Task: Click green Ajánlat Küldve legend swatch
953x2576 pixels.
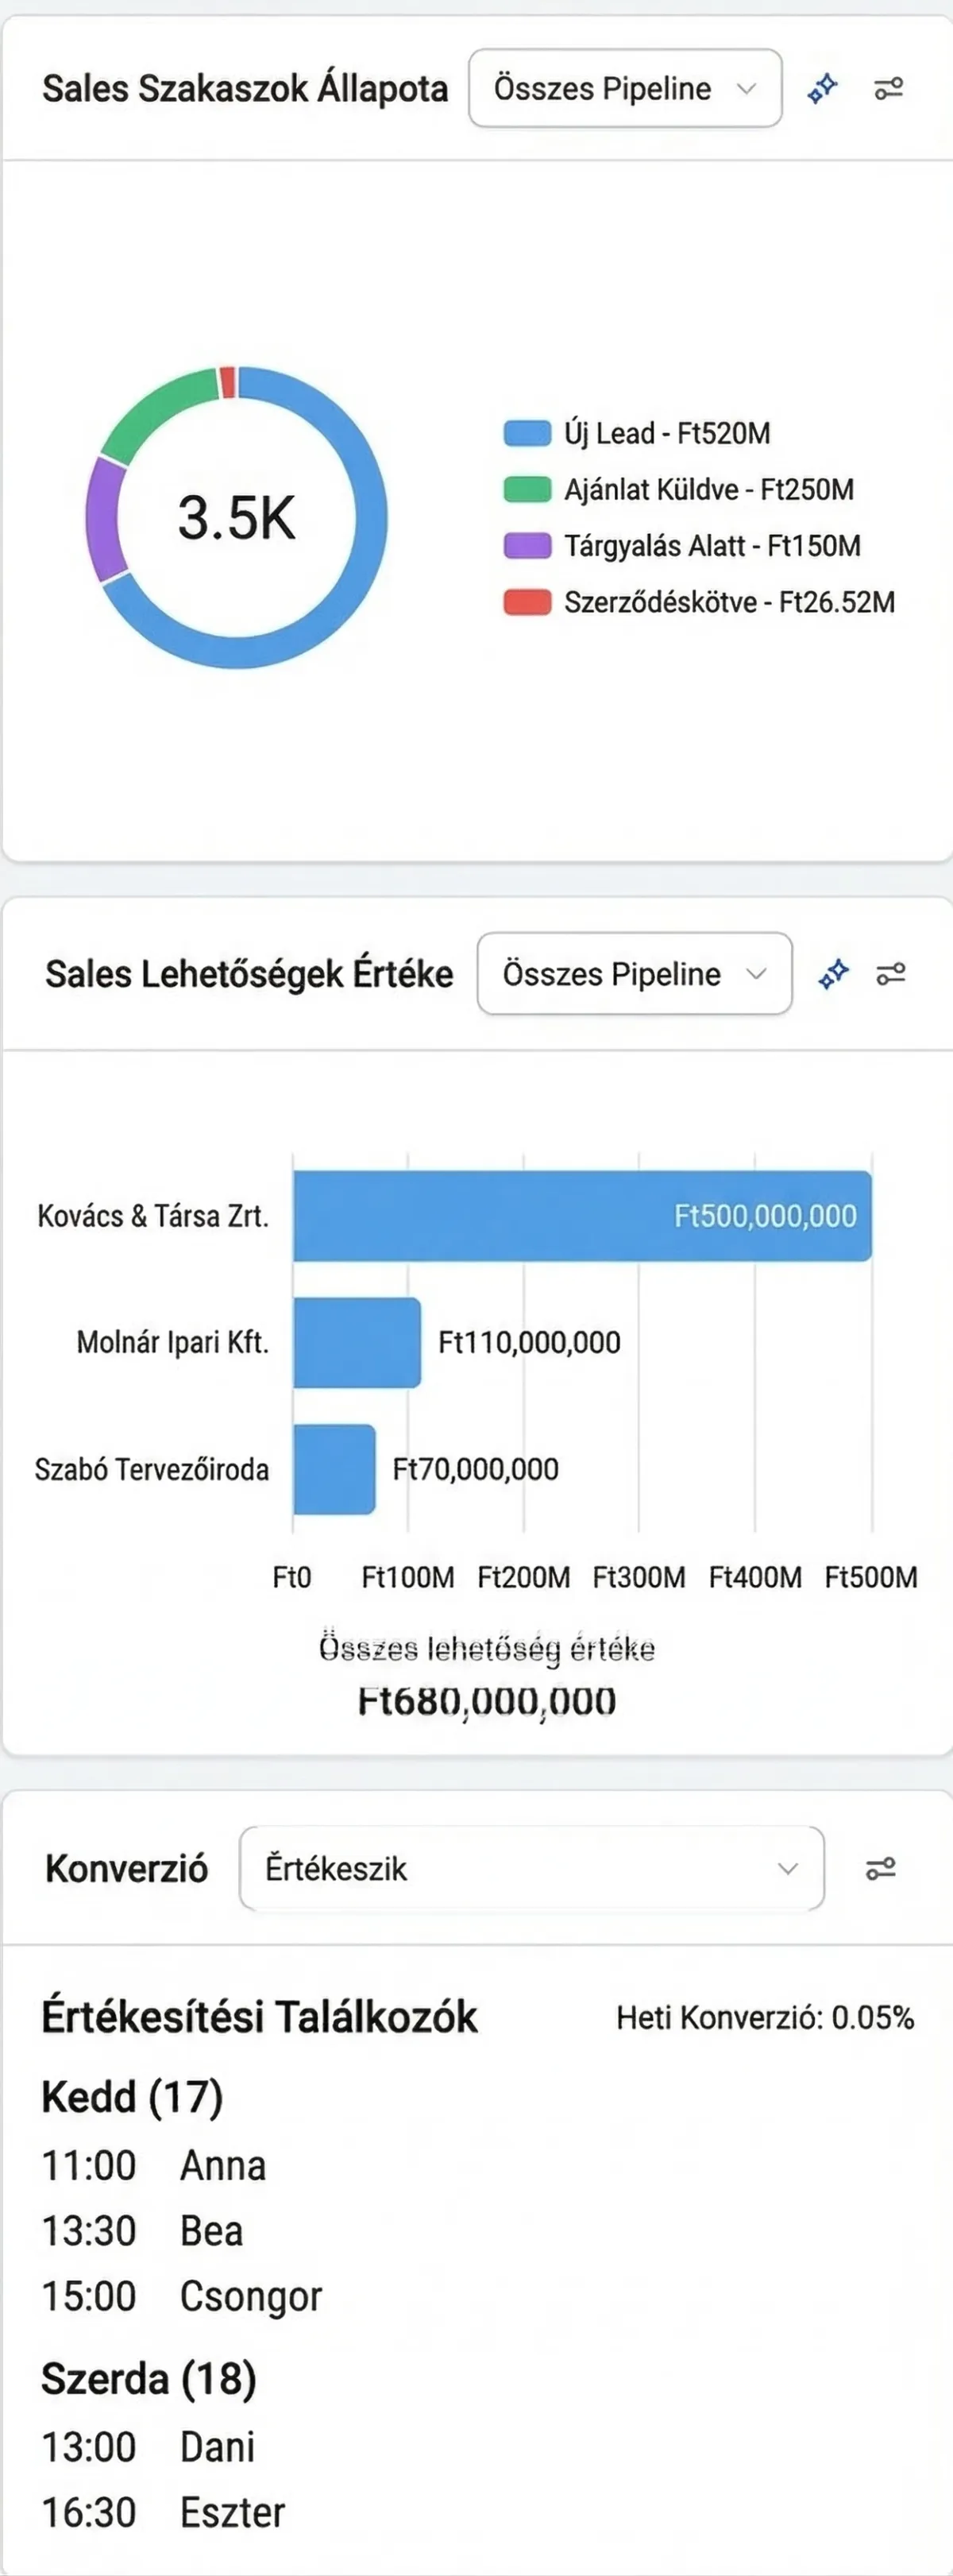Action: tap(527, 489)
